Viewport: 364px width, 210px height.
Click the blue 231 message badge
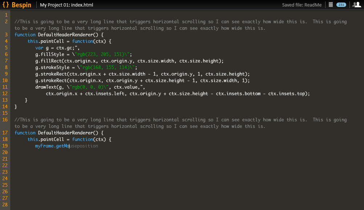click(x=341, y=5)
